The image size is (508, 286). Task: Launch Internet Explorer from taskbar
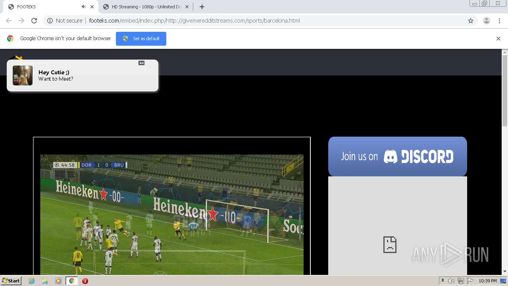pyautogui.click(x=32, y=281)
